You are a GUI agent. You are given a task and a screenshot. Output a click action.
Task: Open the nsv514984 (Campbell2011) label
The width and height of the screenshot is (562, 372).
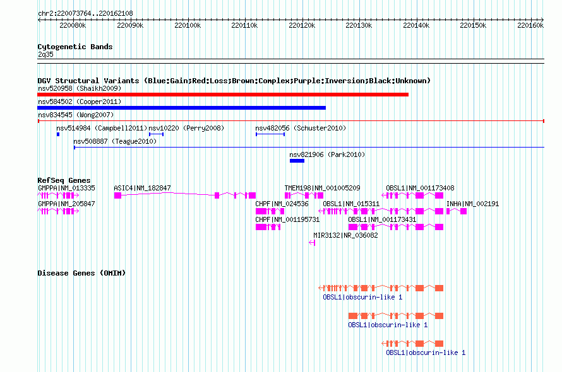click(102, 128)
